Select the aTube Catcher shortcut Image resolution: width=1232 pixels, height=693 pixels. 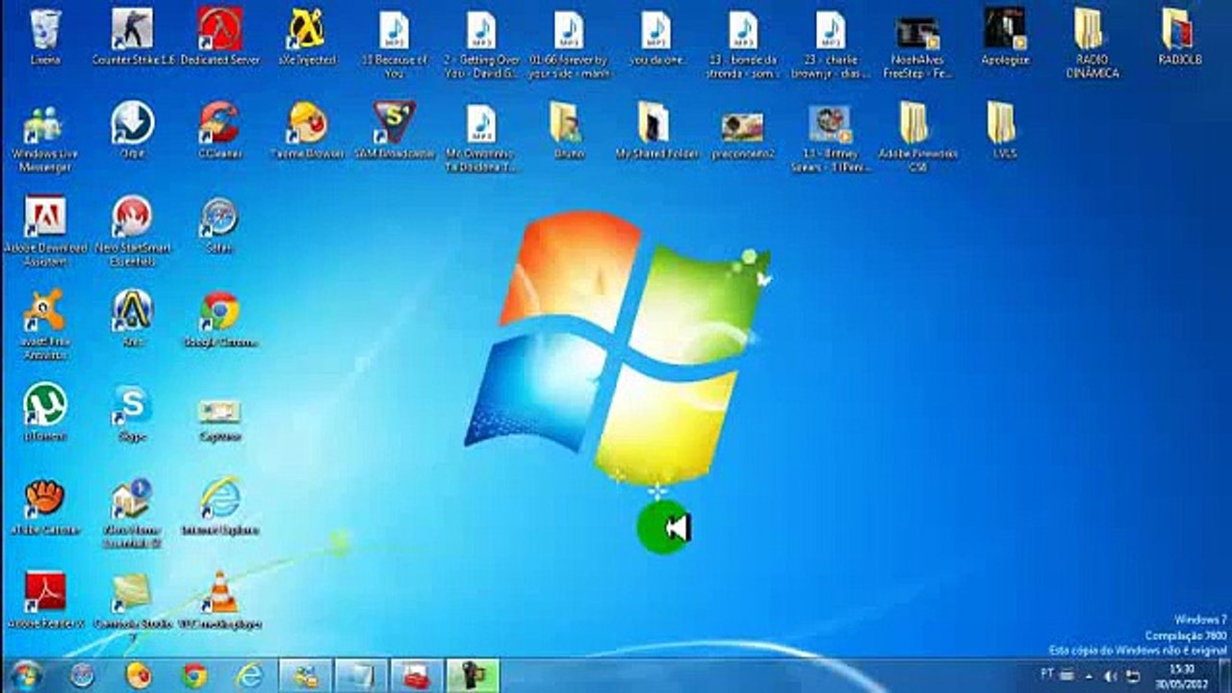tap(45, 506)
